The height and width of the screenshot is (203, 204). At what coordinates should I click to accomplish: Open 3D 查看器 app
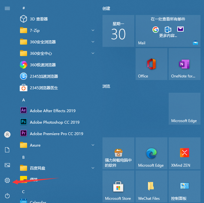(39, 19)
